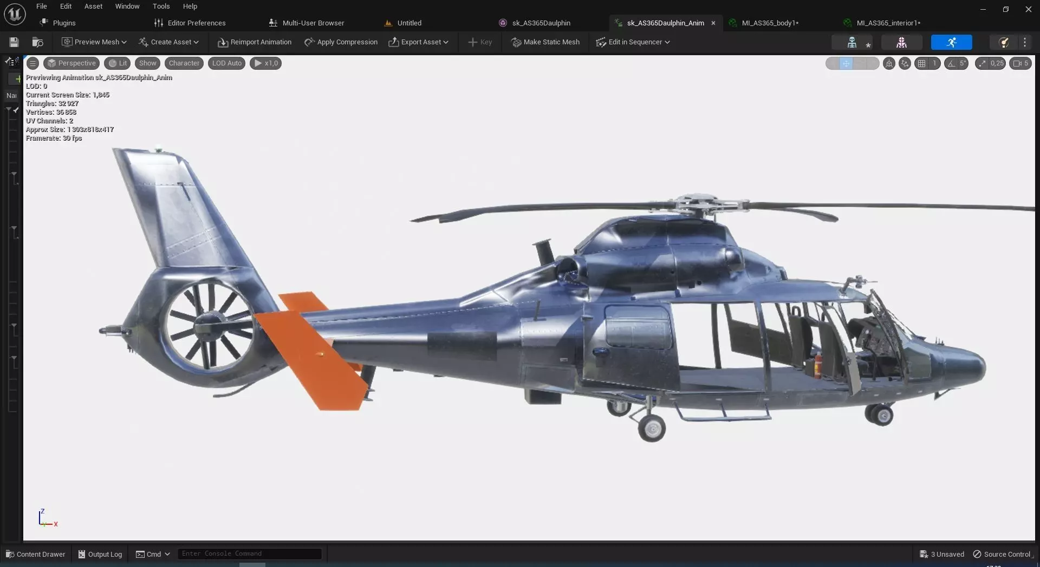Image resolution: width=1040 pixels, height=567 pixels.
Task: Click the Key plus icon in toolbar
Action: point(472,42)
